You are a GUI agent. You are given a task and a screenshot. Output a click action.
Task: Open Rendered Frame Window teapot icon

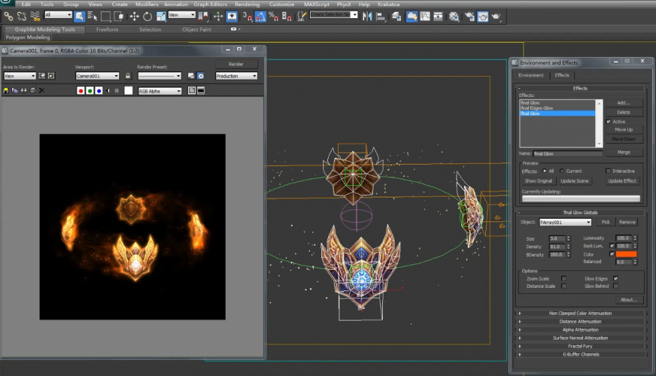point(483,16)
